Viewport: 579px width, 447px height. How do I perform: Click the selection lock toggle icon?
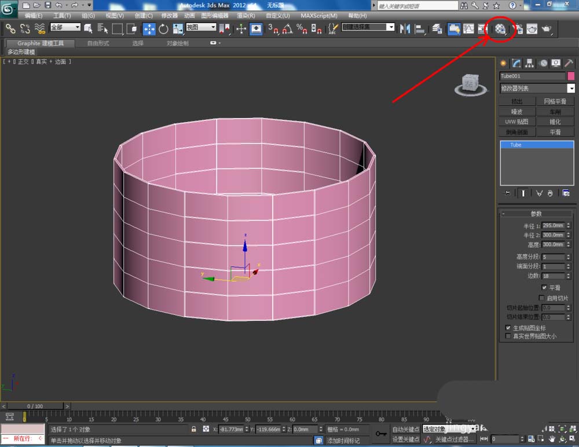(x=194, y=429)
